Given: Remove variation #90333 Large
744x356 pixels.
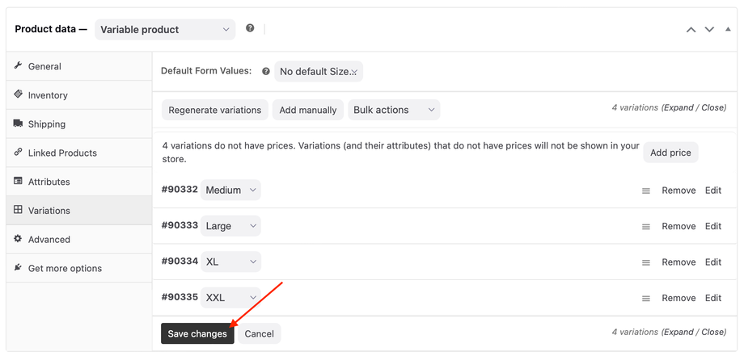Looking at the screenshot, I should point(678,226).
